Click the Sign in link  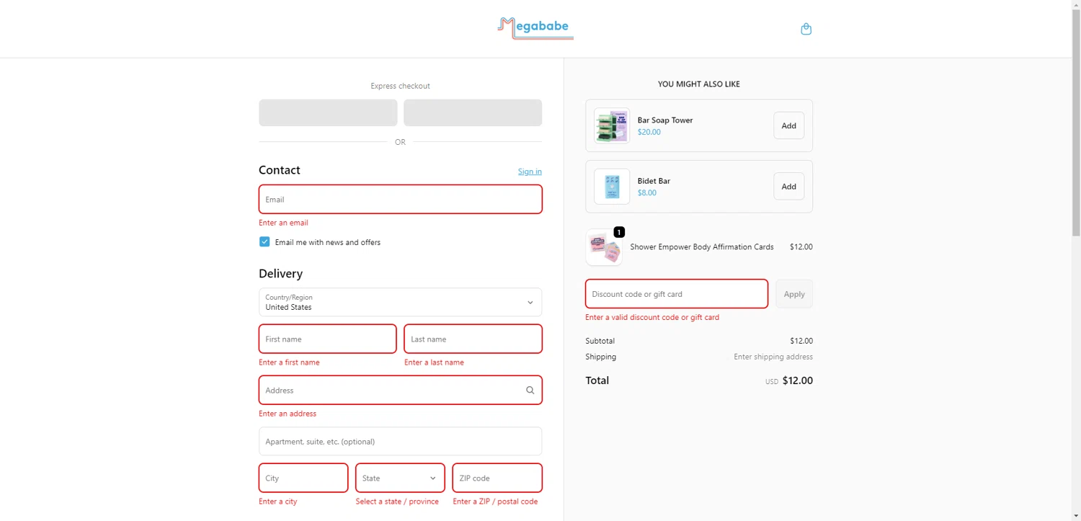(x=530, y=172)
